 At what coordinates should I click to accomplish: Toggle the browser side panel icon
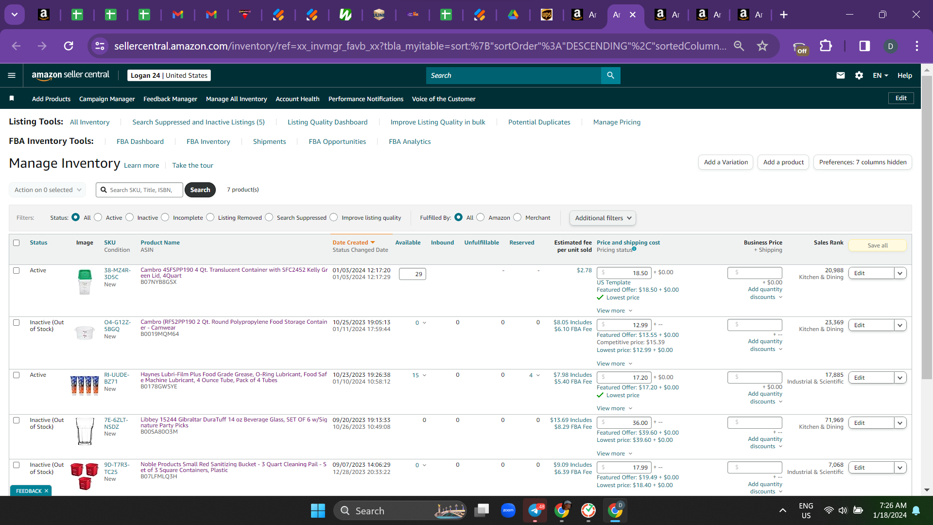(x=864, y=46)
